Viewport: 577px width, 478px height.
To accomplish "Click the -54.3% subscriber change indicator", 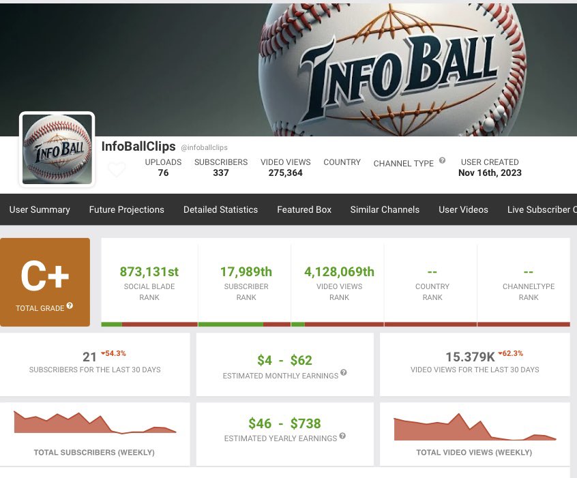I will click(113, 353).
